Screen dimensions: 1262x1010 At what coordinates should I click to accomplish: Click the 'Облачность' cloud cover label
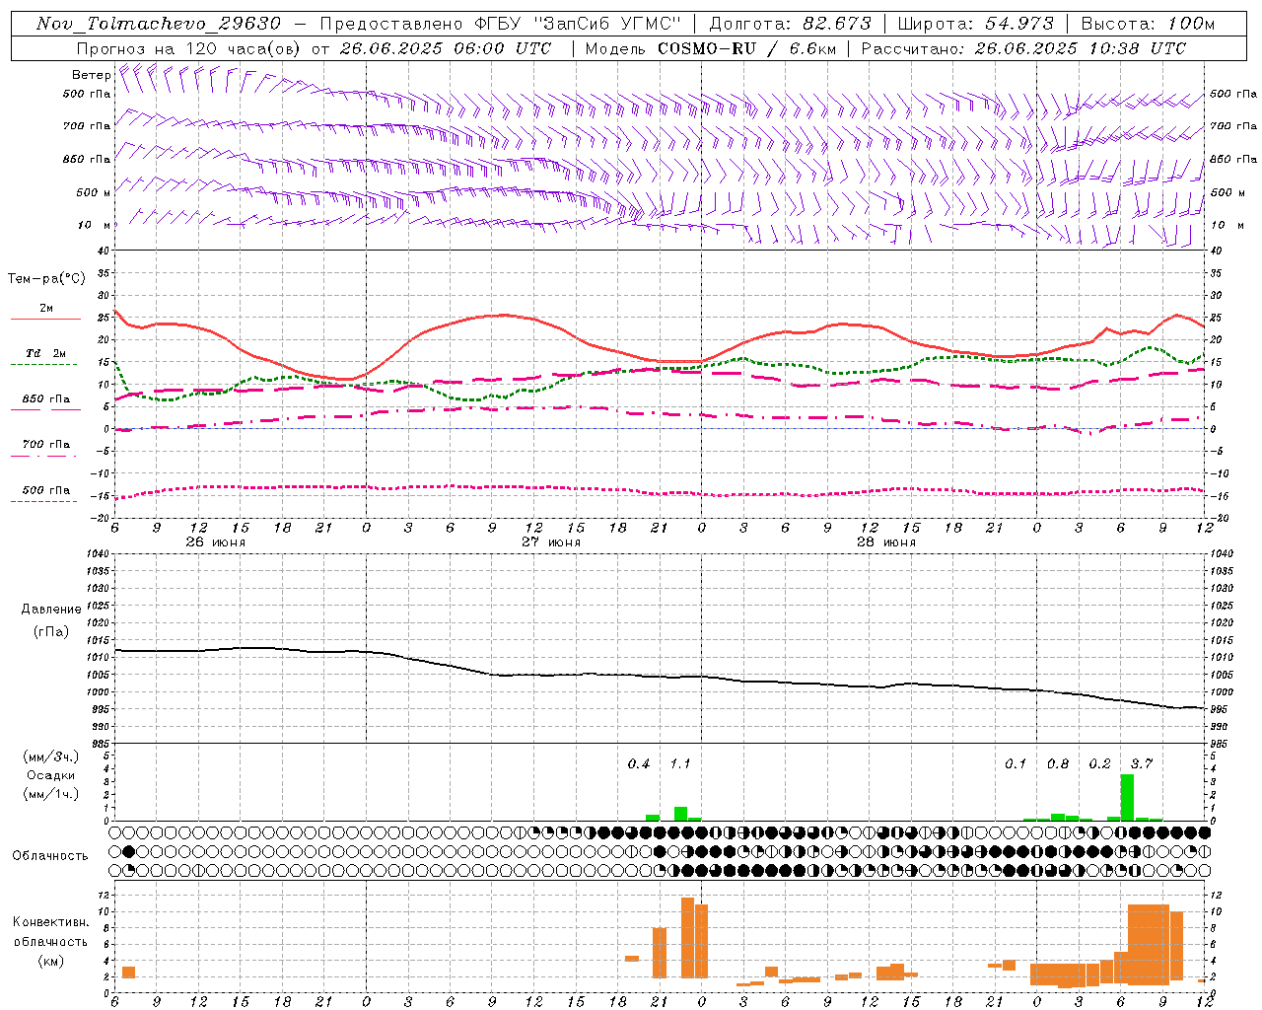tap(50, 855)
